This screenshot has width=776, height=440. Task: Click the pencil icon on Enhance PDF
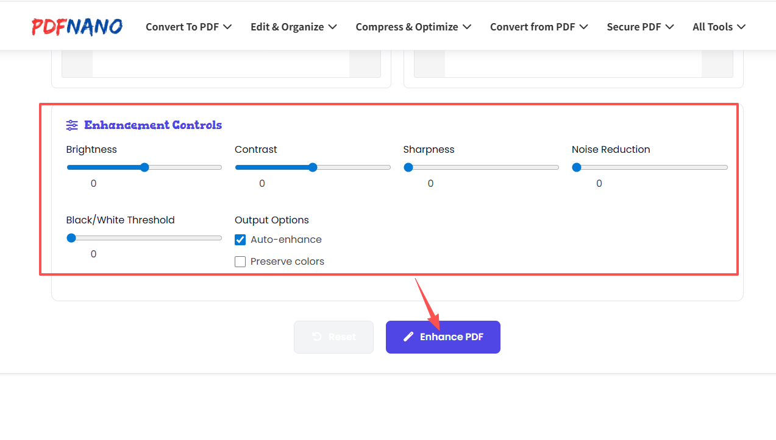(x=408, y=337)
